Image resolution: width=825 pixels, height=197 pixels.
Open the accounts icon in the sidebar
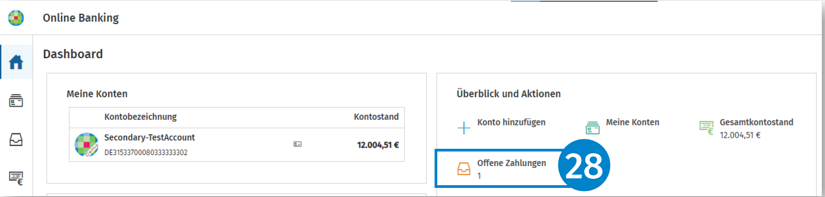[x=16, y=101]
